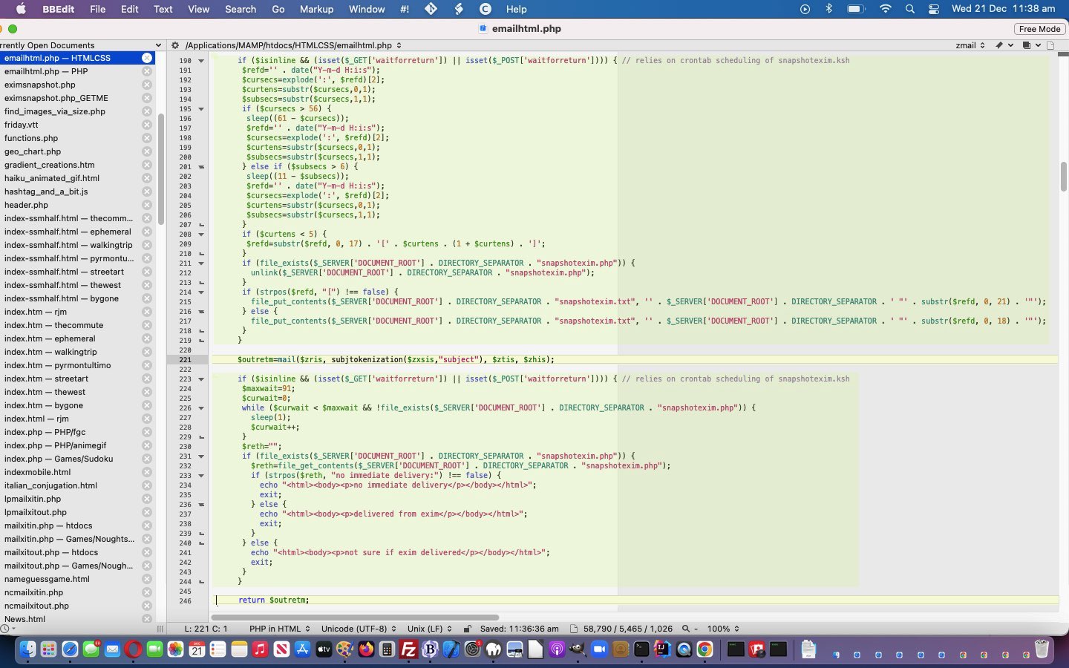Collapse the fold triangle at line 223
Image resolution: width=1069 pixels, height=668 pixels.
click(x=201, y=379)
